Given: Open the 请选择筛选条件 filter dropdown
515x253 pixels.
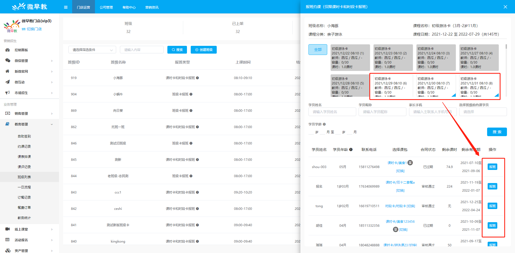Looking at the screenshot, I should (92, 50).
